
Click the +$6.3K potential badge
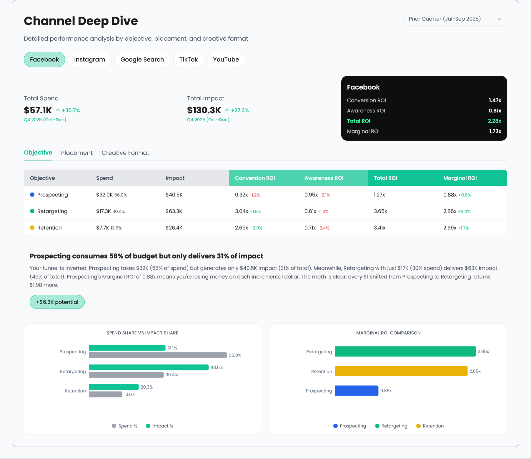(57, 302)
